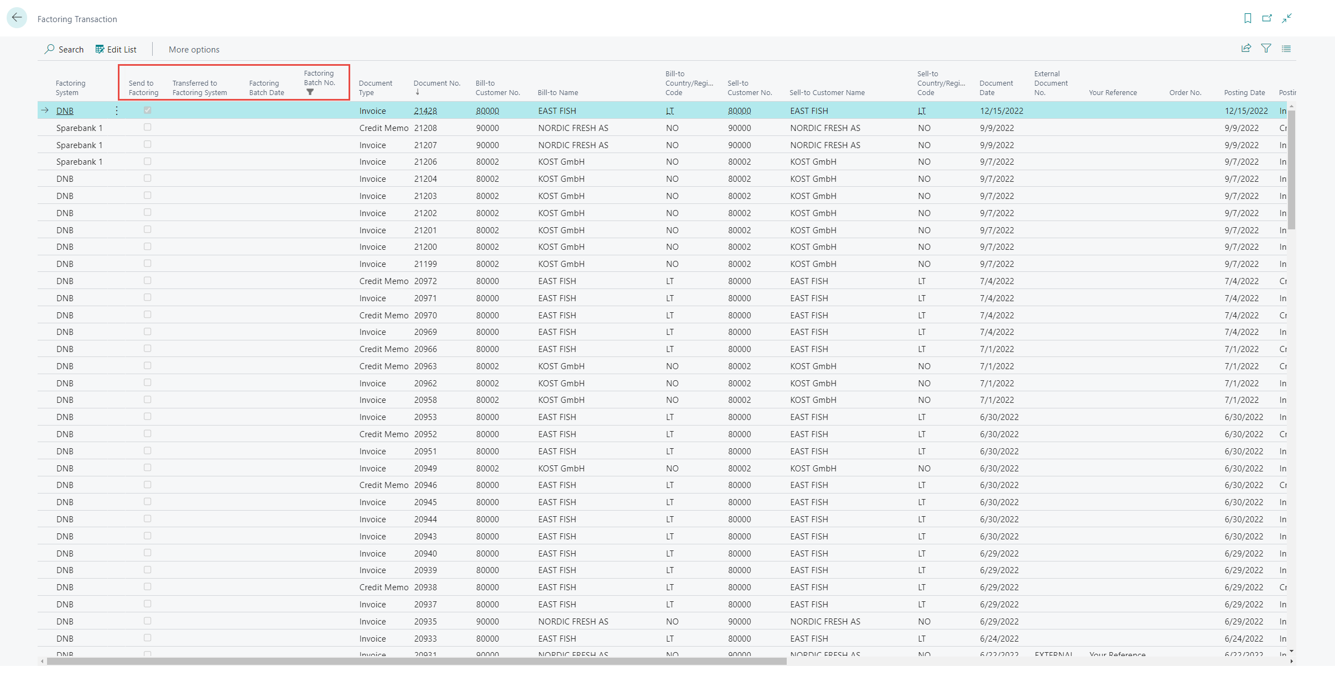Check Send to Factoring for Credit Memo 21208

pyautogui.click(x=147, y=127)
